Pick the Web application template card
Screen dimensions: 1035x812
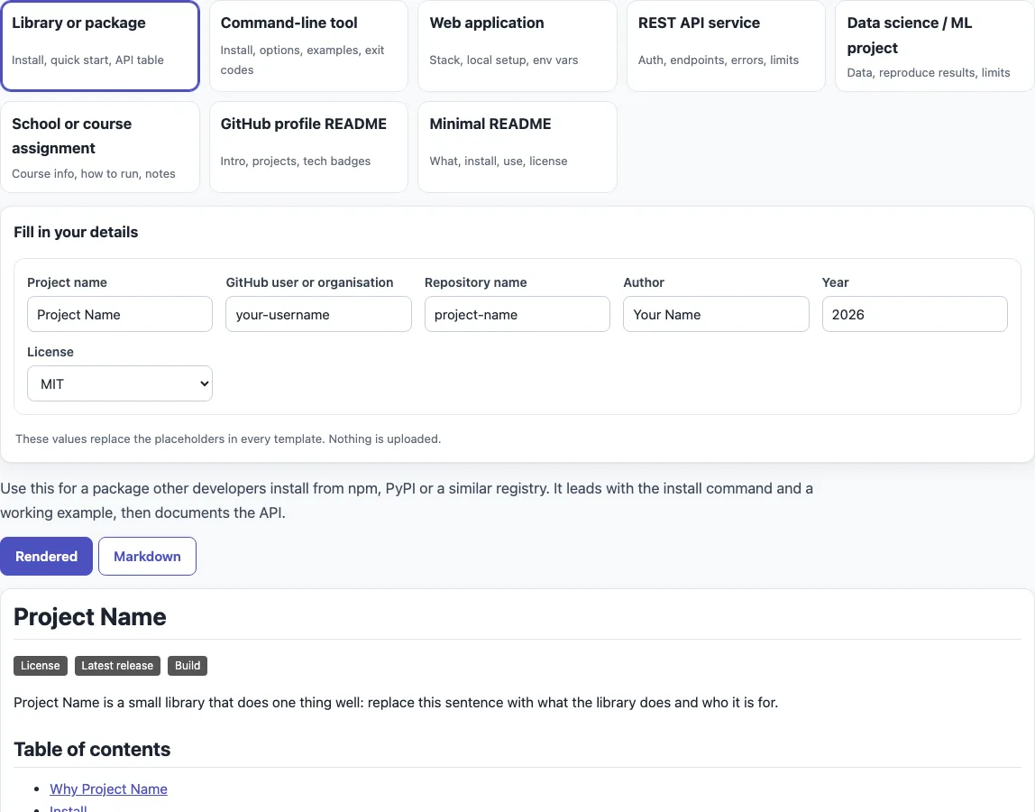click(x=517, y=46)
